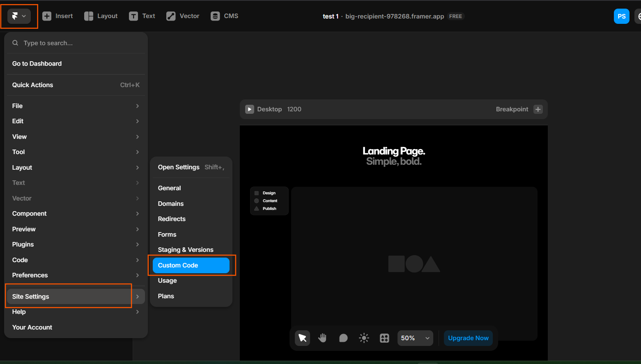Viewport: 641px width, 364px height.
Task: Click the Upgrade Now button
Action: tap(468, 338)
